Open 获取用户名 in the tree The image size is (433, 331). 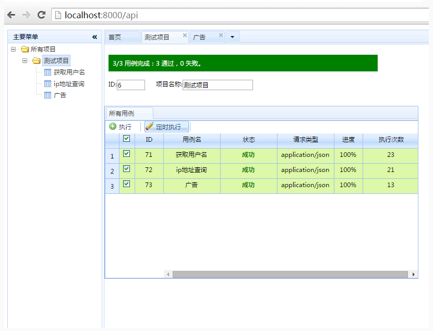pos(69,72)
